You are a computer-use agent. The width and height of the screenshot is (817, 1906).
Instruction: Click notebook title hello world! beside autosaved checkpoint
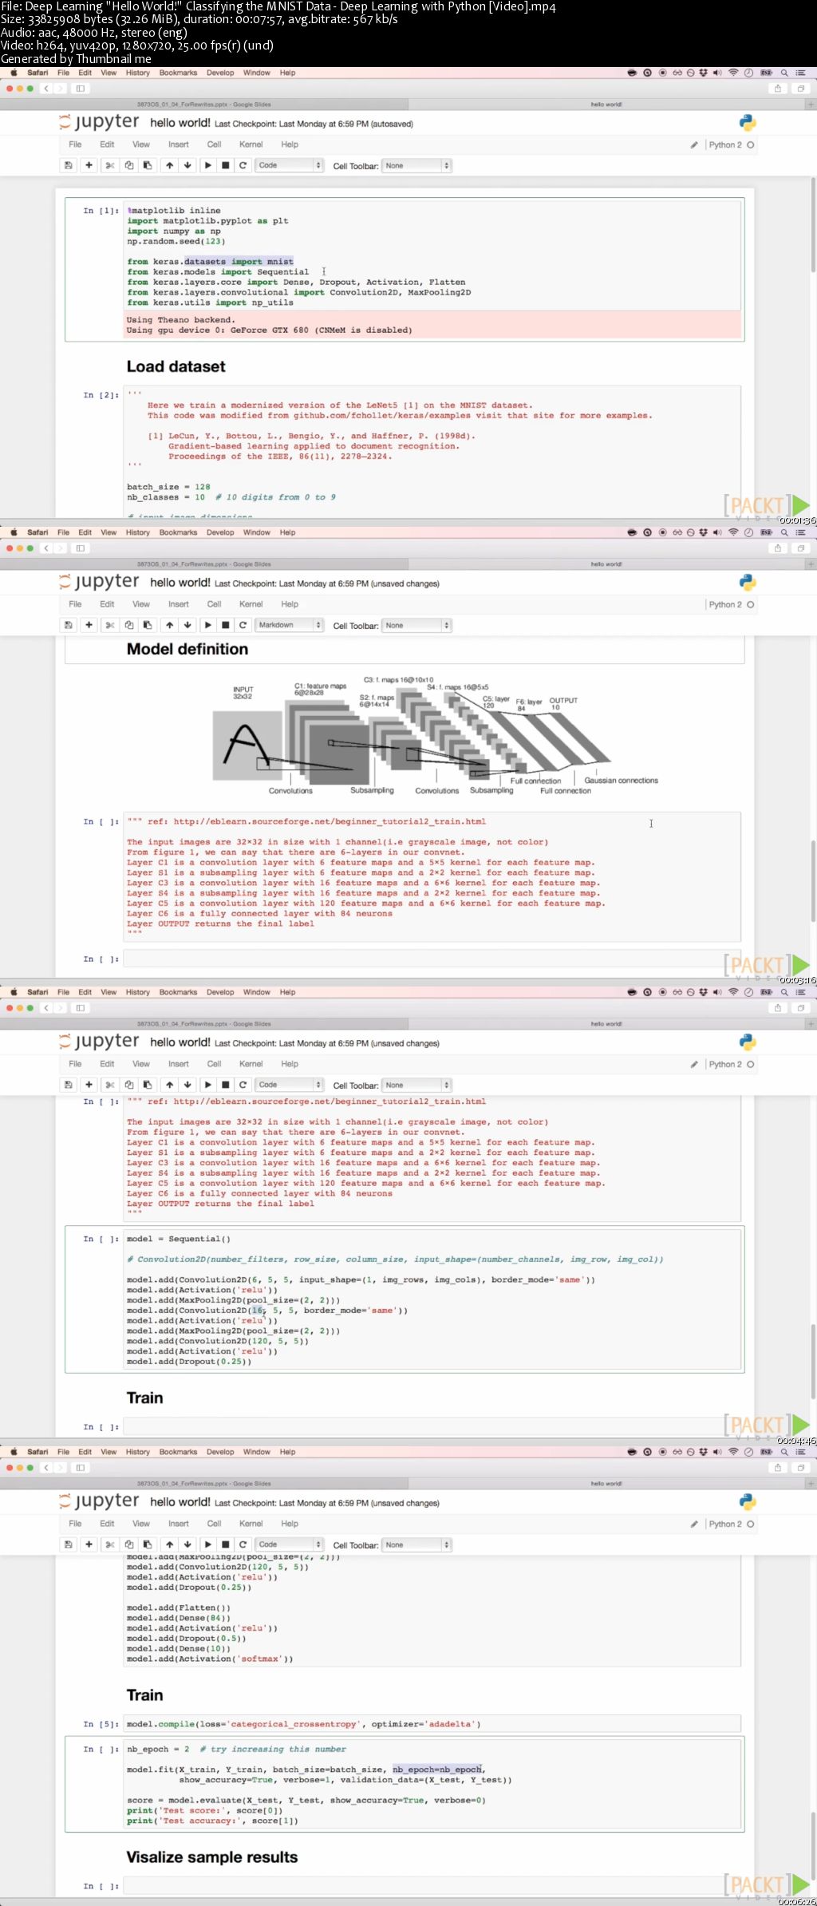tap(180, 123)
